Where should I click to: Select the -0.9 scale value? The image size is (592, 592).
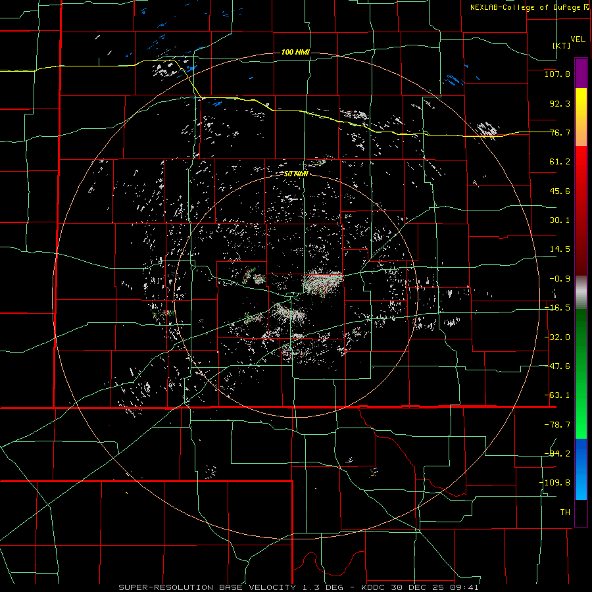click(560, 279)
